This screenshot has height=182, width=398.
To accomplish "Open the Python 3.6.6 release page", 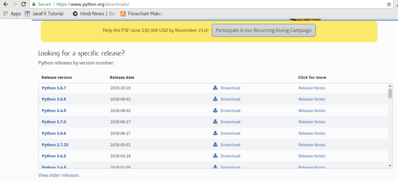I will (x=54, y=133).
